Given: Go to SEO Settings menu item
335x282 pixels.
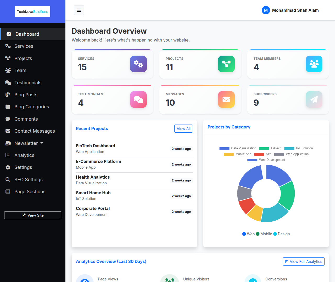Looking at the screenshot, I should point(29,180).
